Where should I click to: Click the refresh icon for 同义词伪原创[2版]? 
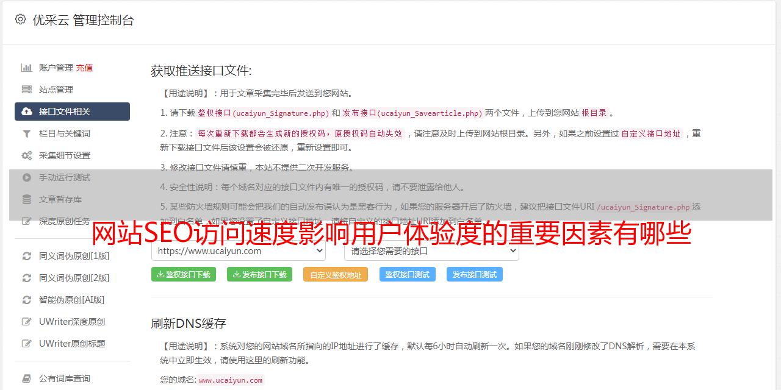pos(27,278)
